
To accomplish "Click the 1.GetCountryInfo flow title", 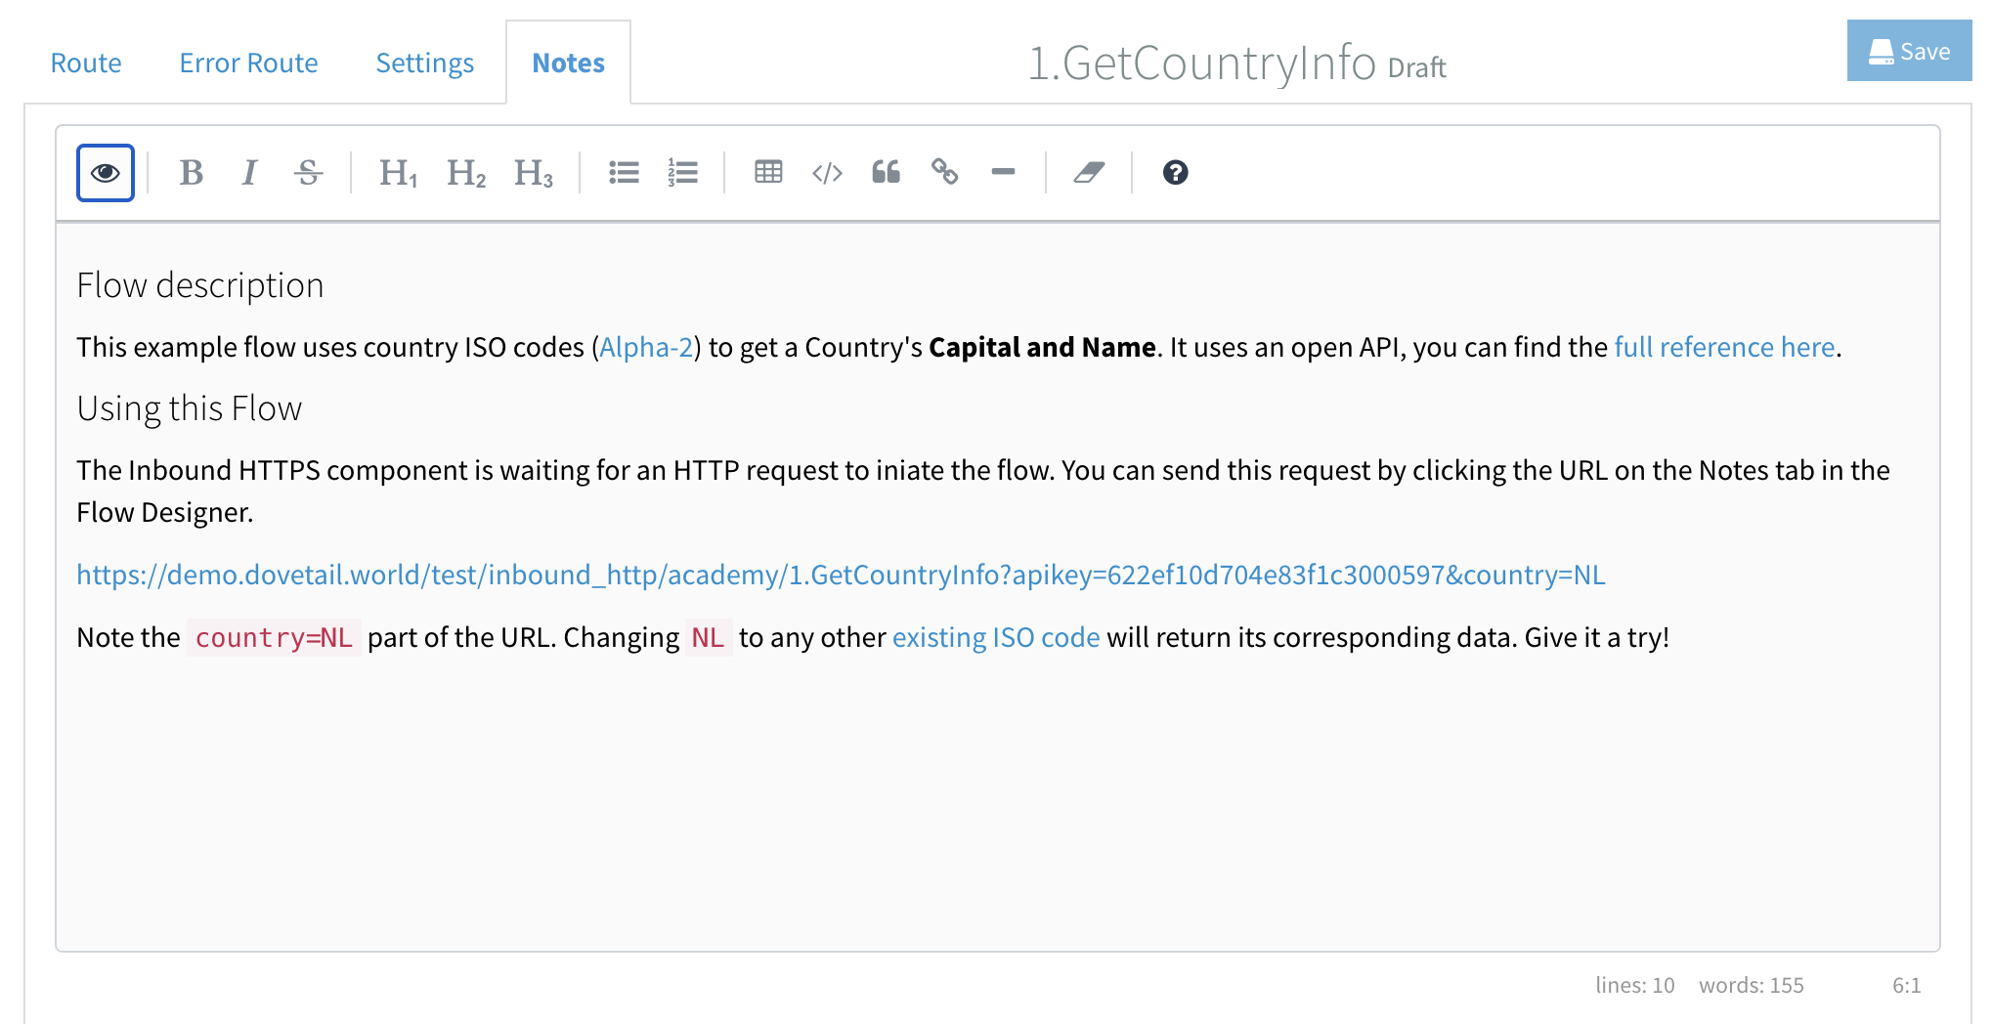I will tap(1201, 63).
